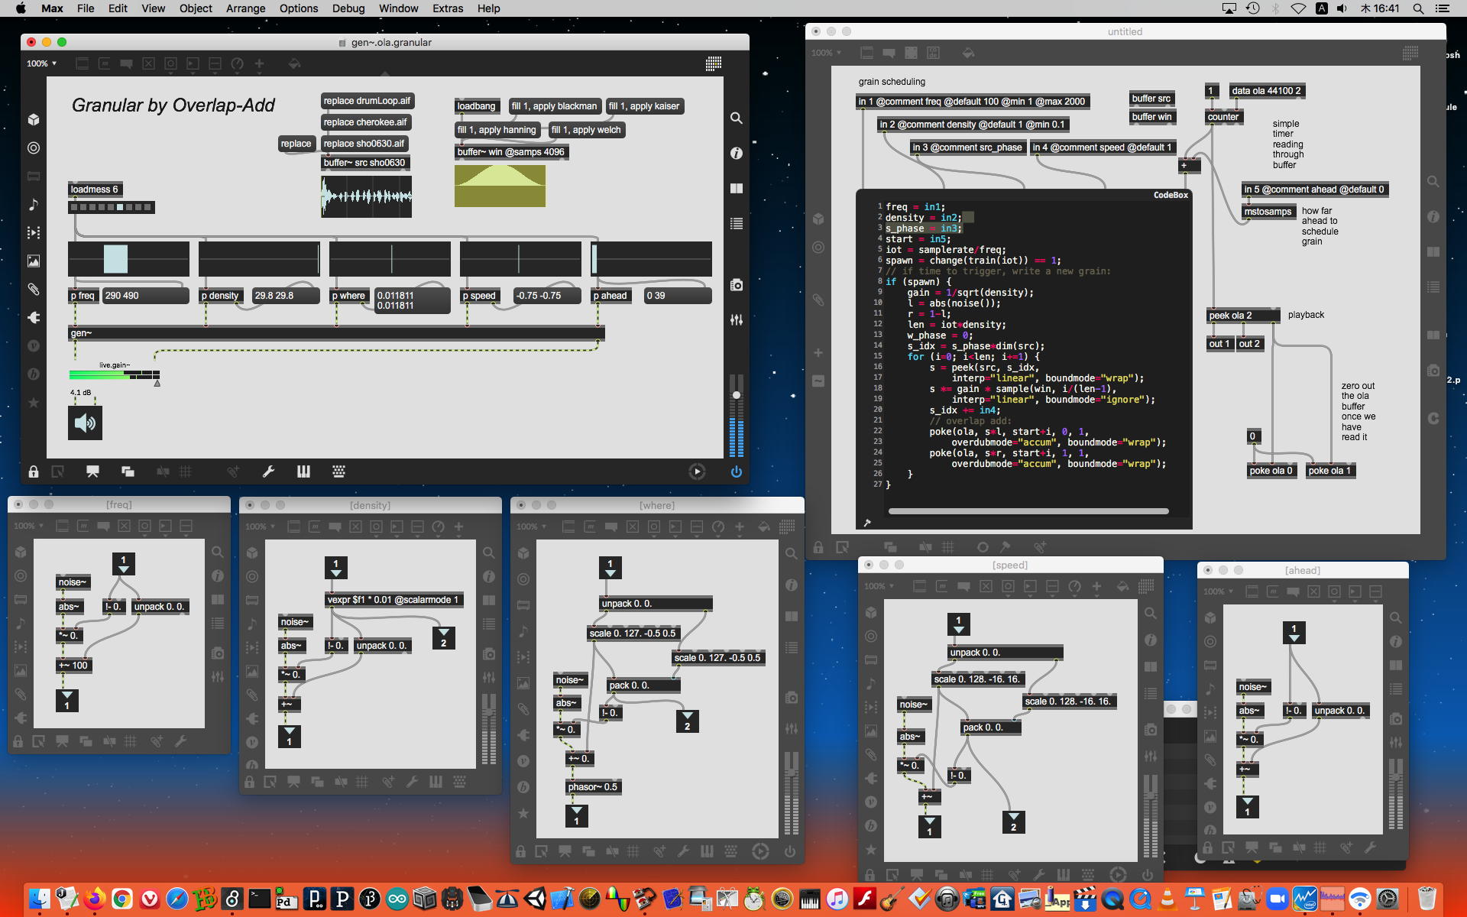Click the snapshot camera icon in right sidebar

(x=736, y=284)
